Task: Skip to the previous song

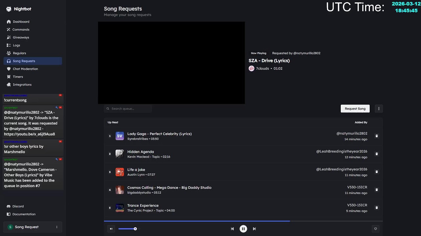Action: coord(232,229)
